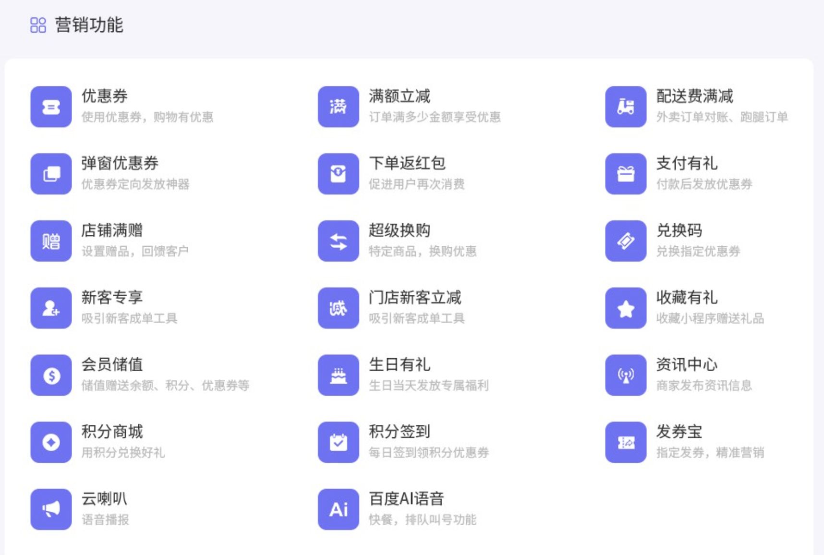The image size is (824, 555).
Task: Open the 云喇叭 title
Action: [105, 499]
